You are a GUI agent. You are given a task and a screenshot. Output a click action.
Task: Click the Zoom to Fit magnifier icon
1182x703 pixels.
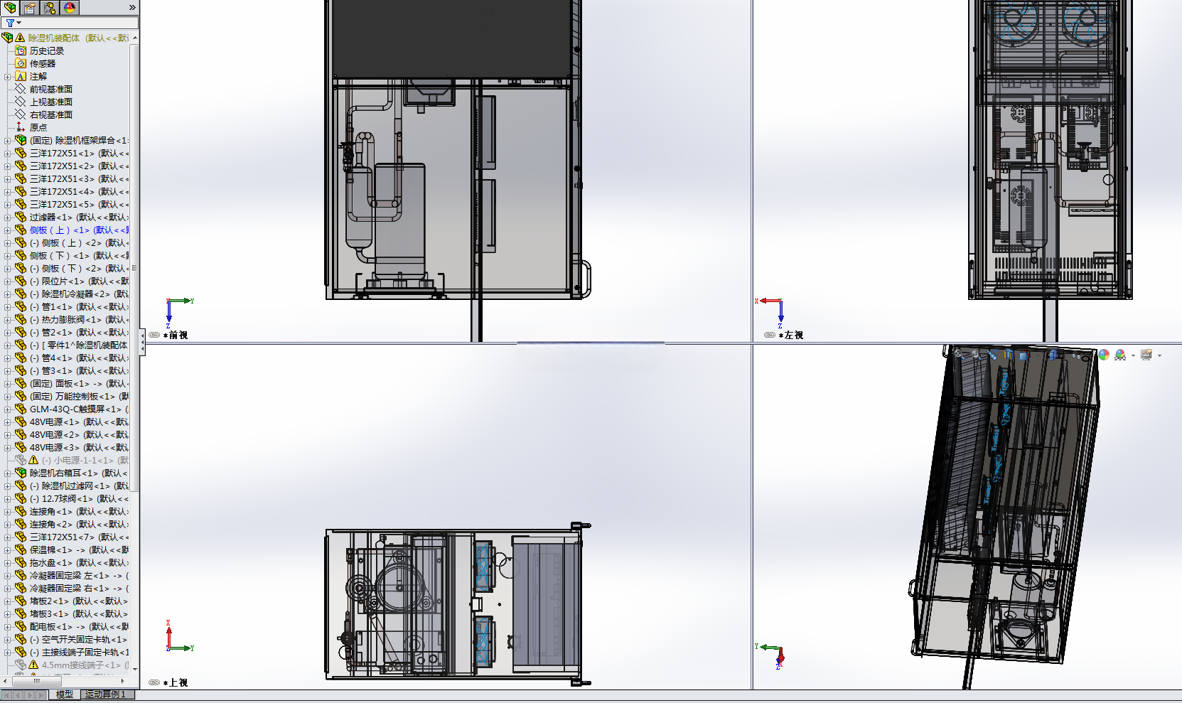pos(959,354)
